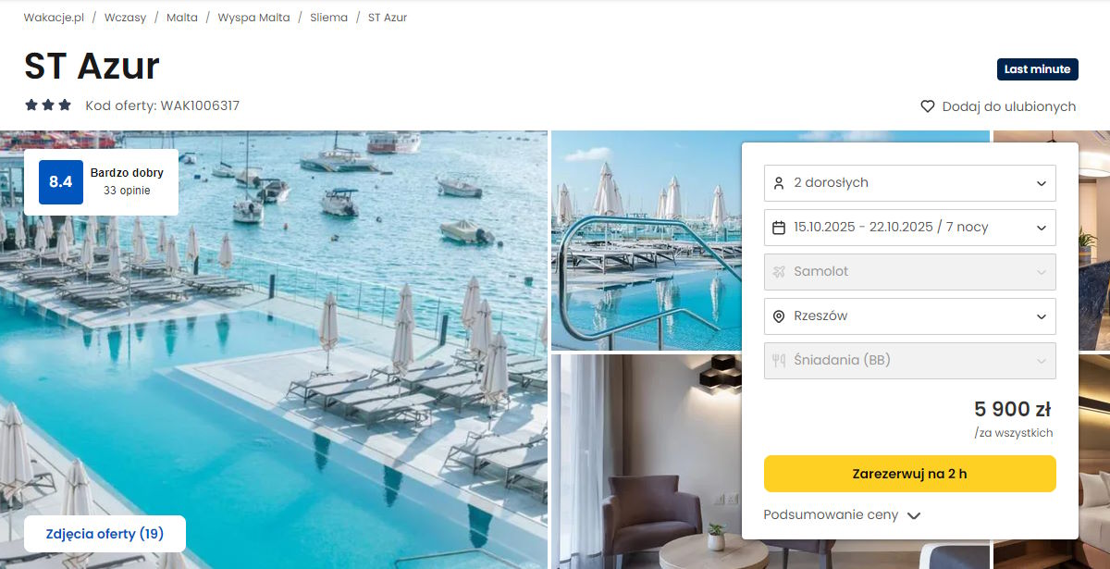This screenshot has width=1110, height=569.
Task: Open the Sliema breadcrumb link
Action: pyautogui.click(x=329, y=18)
